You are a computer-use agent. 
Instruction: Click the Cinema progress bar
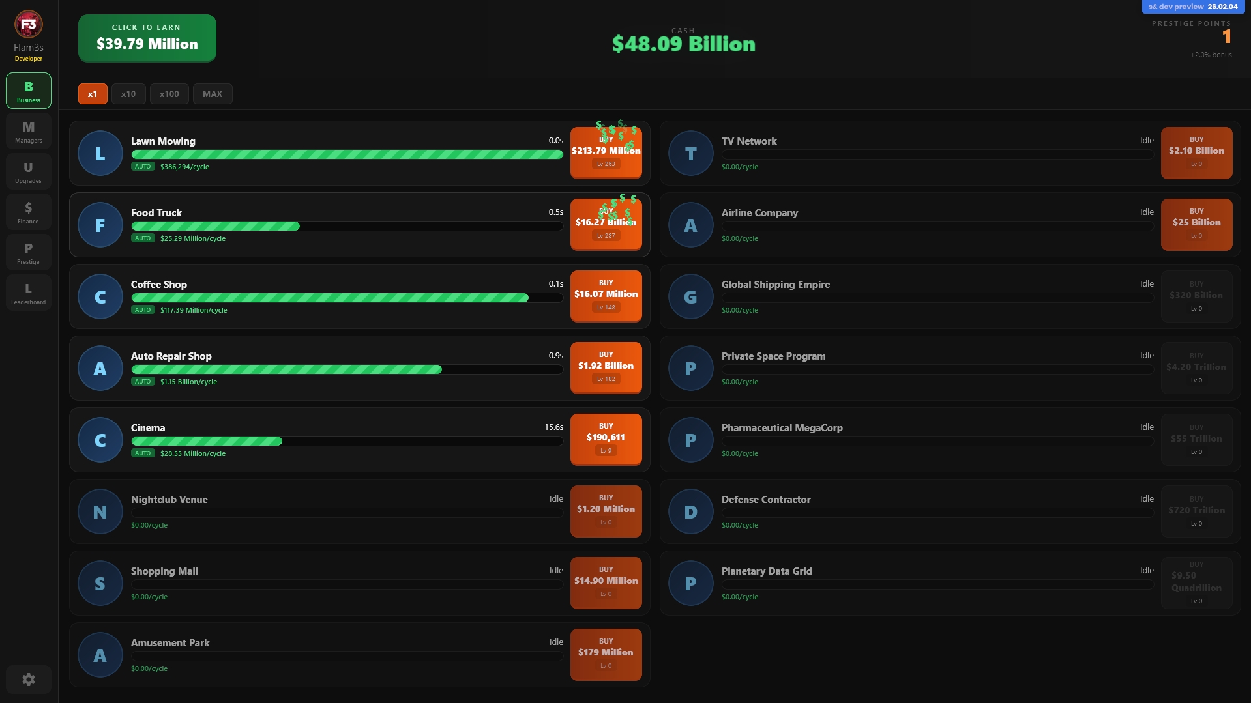[x=347, y=441]
